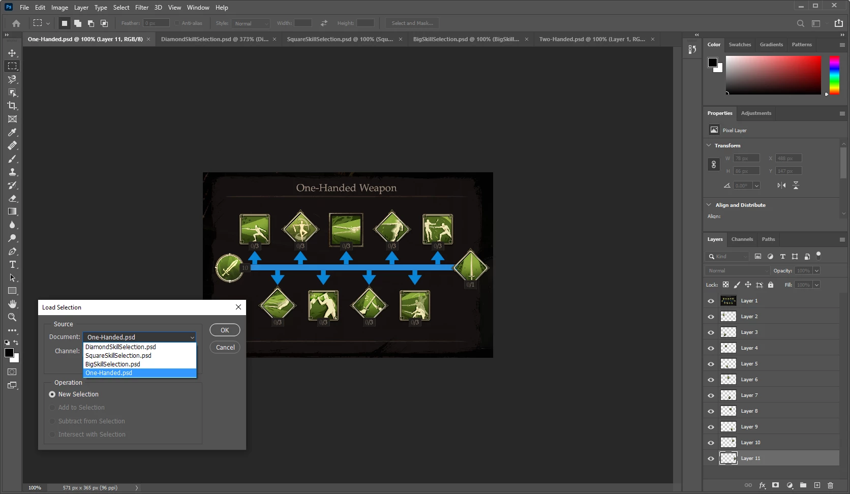Select the New Selection radio button
Viewport: 850px width, 494px height.
tap(52, 394)
